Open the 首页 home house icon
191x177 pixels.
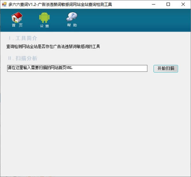(17, 17)
